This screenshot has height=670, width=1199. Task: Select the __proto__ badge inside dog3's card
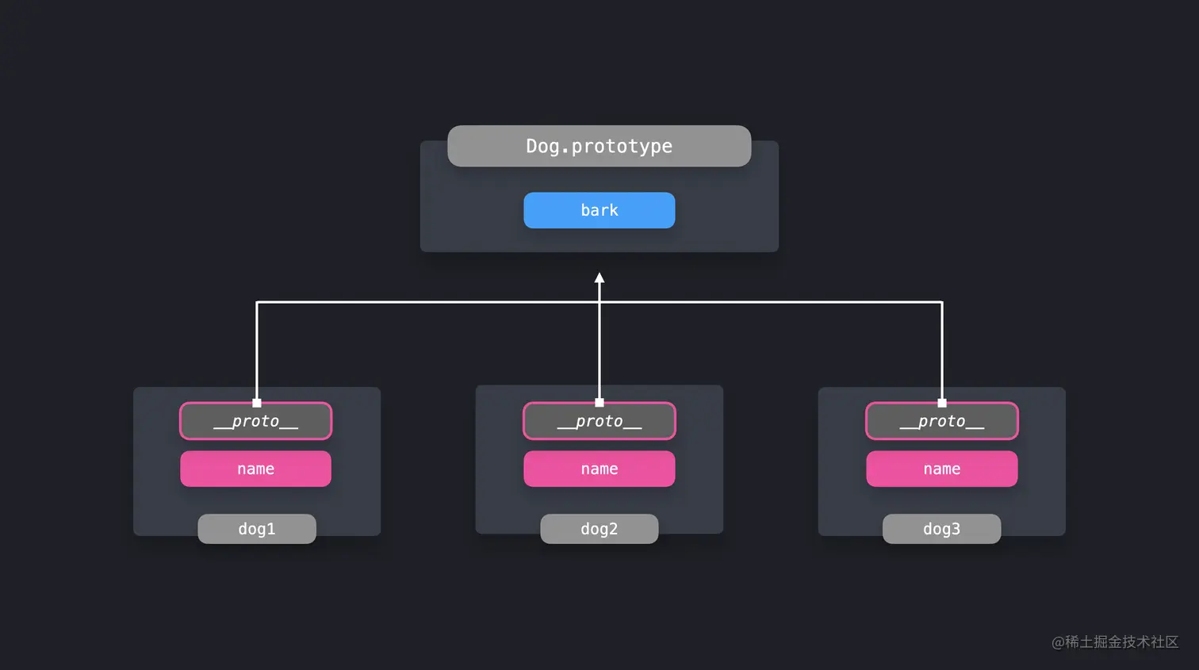tap(941, 421)
